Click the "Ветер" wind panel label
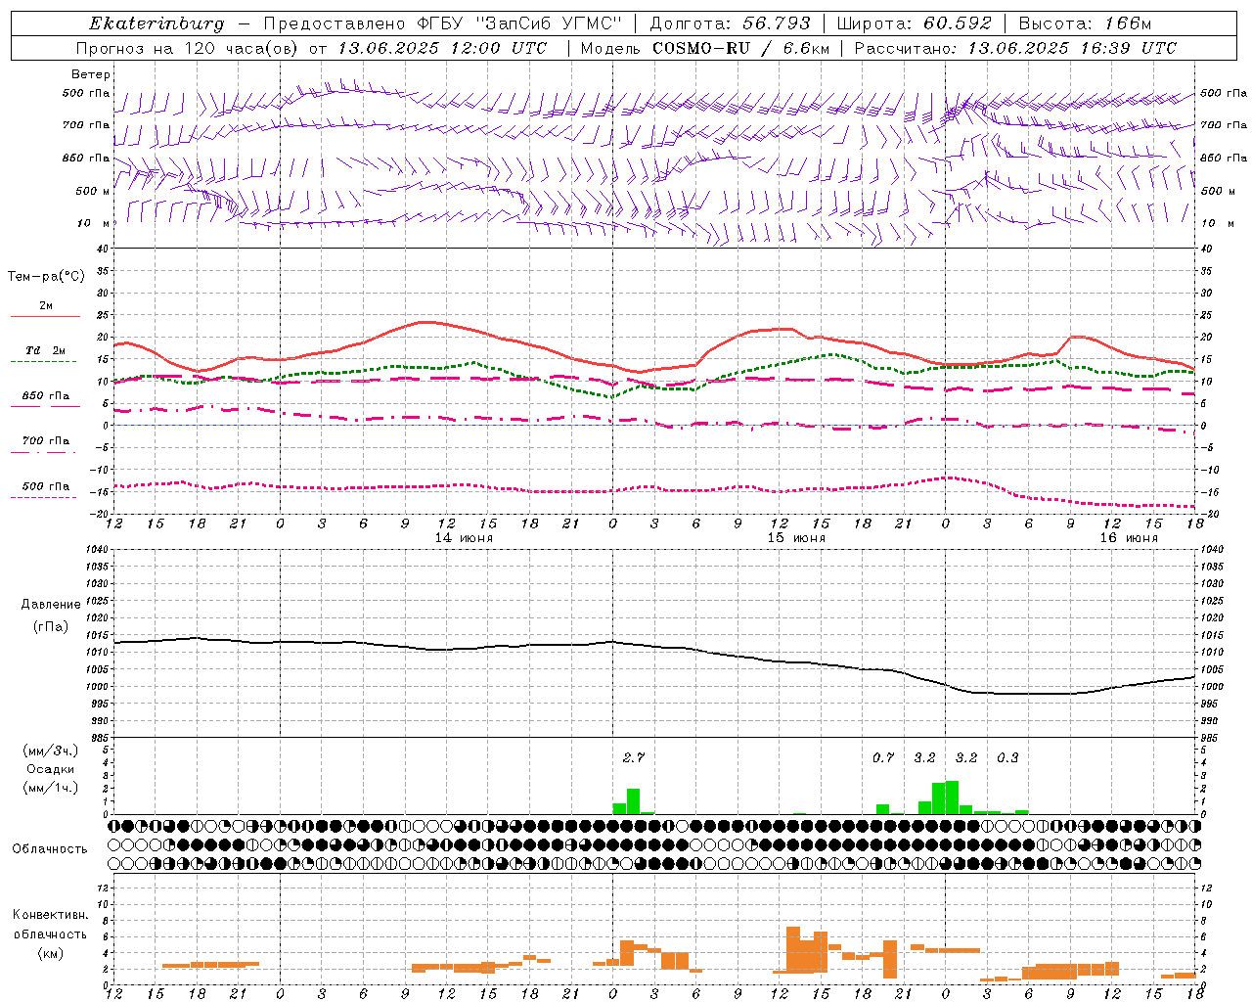Screen dimensions: 1252x1002 pos(91,74)
